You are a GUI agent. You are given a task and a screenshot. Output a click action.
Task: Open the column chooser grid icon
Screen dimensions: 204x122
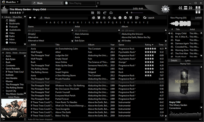[166, 44]
